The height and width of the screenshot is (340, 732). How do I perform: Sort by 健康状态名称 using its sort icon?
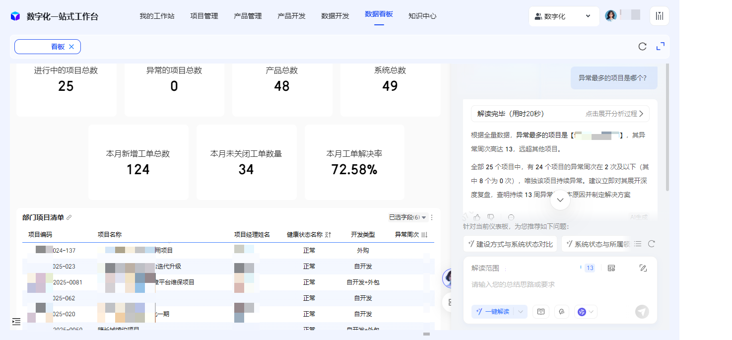[328, 235]
